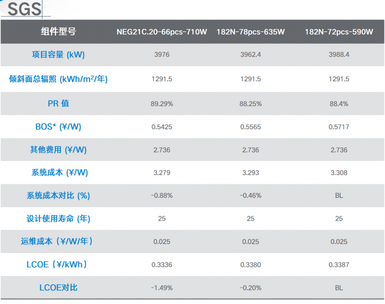This screenshot has height=304, width=385.
Task: Select the -0.88% system cost comparison cell
Action: click(162, 196)
